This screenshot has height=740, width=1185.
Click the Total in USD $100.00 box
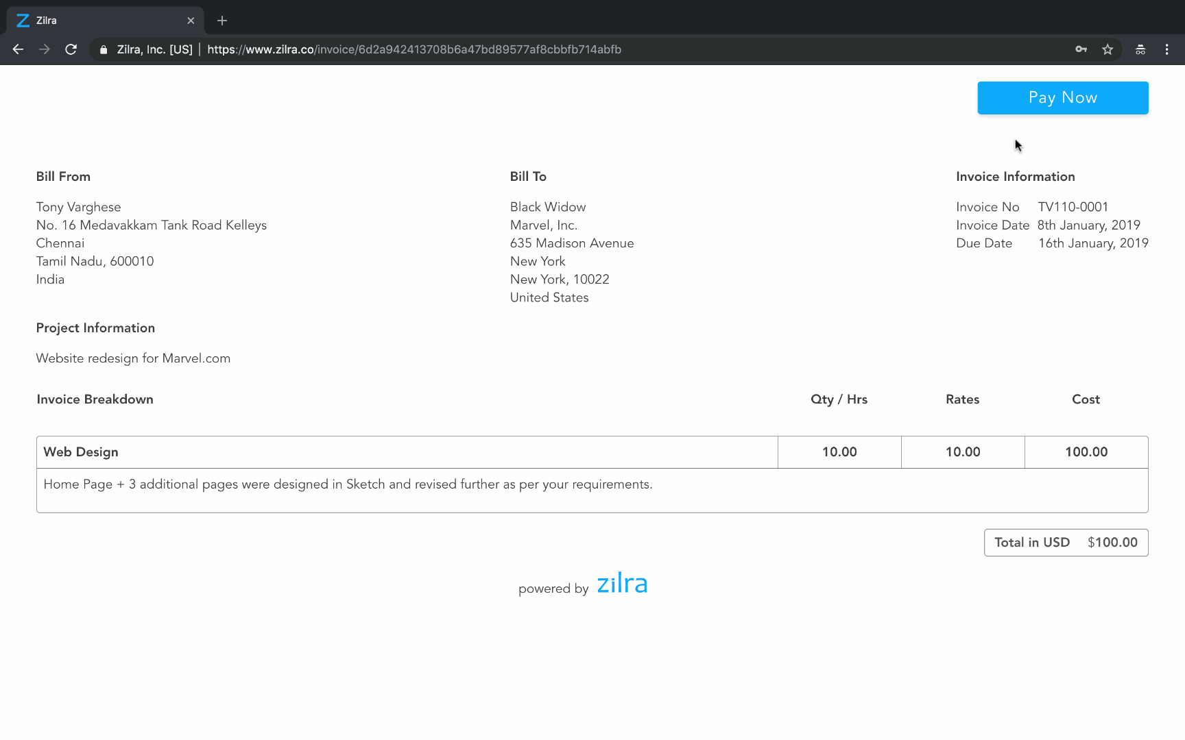1066,543
